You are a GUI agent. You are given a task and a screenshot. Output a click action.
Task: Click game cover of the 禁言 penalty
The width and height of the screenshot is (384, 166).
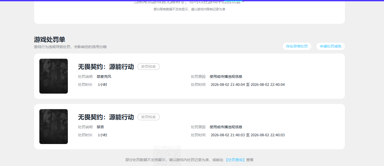(54, 126)
